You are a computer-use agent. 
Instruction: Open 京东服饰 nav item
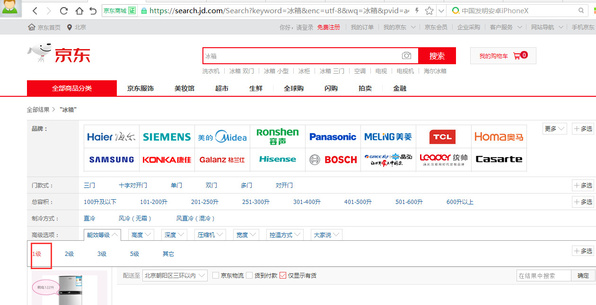tap(140, 88)
